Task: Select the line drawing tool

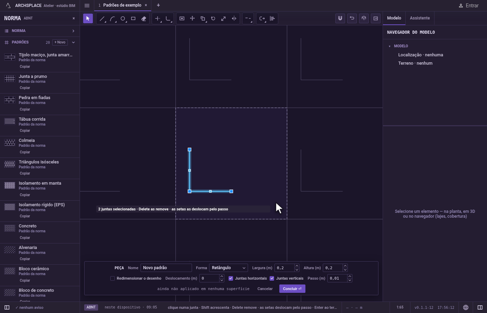Action: click(x=102, y=18)
